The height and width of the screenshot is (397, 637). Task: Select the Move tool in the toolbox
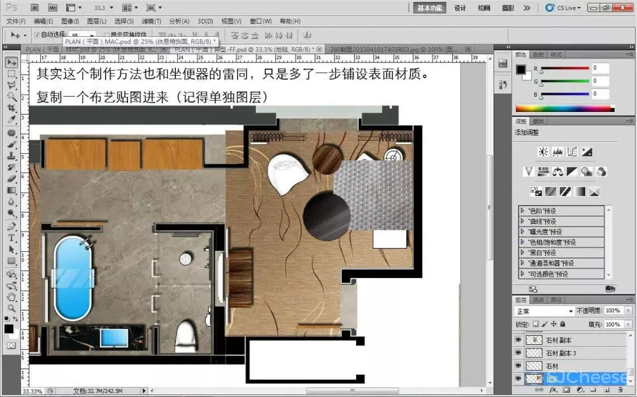(x=11, y=62)
